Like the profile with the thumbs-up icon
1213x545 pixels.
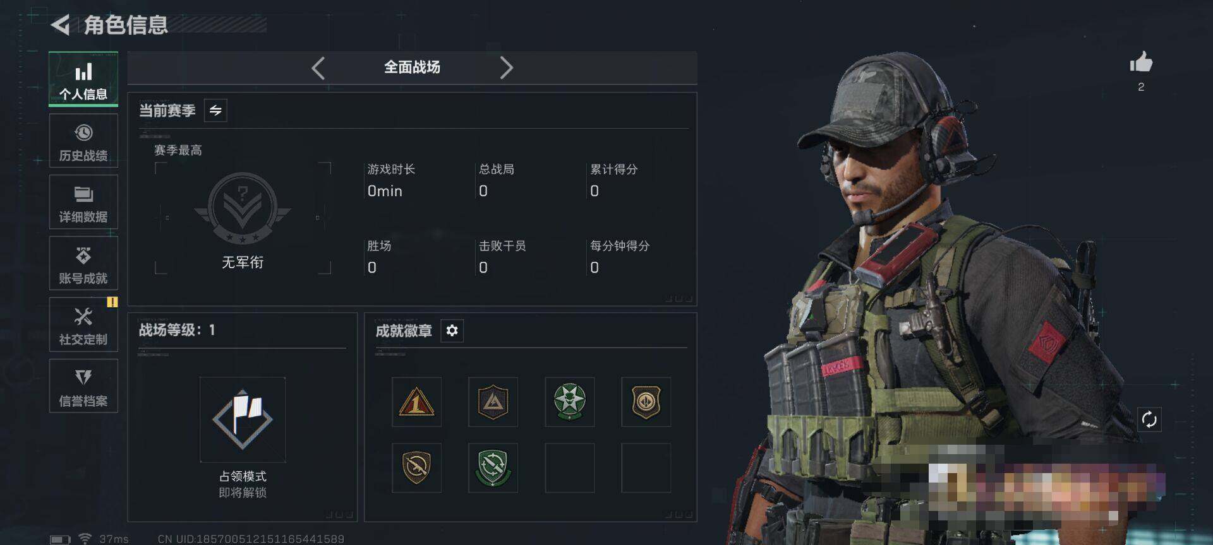coord(1141,63)
